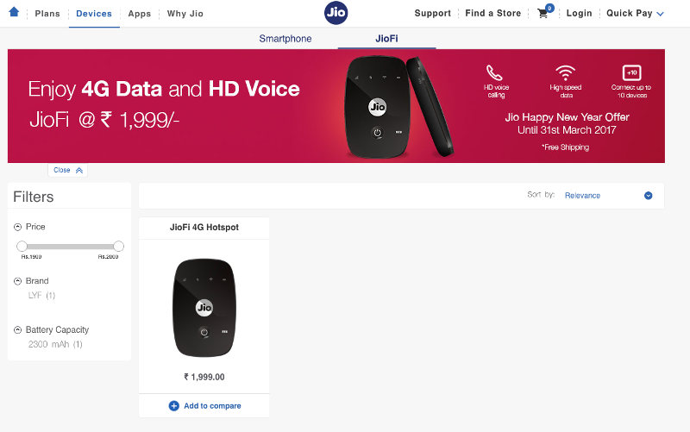Collapse the Battery Capacity filter section
This screenshot has height=432, width=690.
click(x=17, y=330)
